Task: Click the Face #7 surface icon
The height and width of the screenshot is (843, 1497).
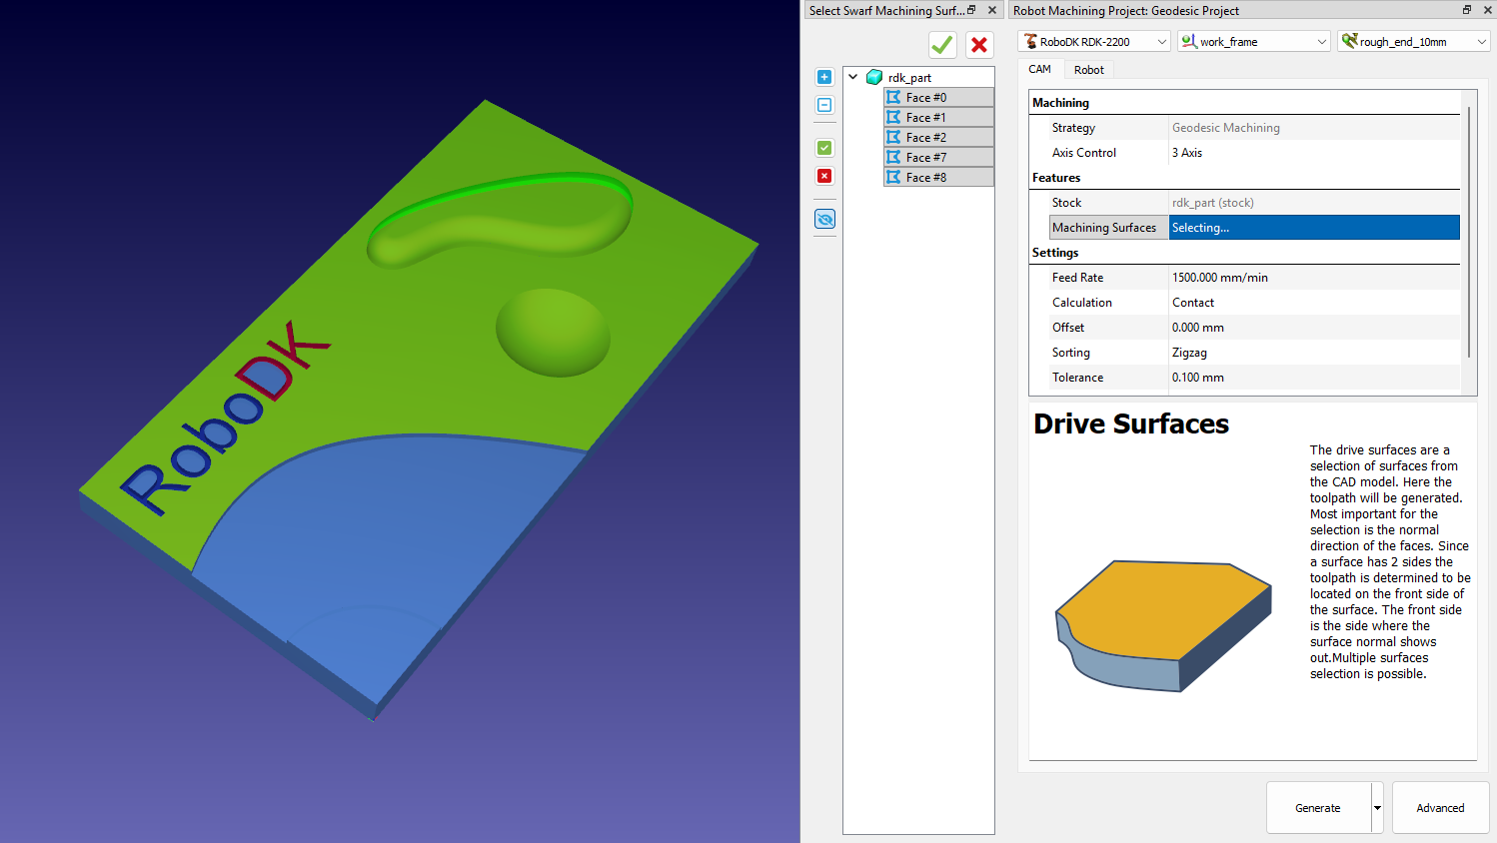Action: [x=894, y=157]
